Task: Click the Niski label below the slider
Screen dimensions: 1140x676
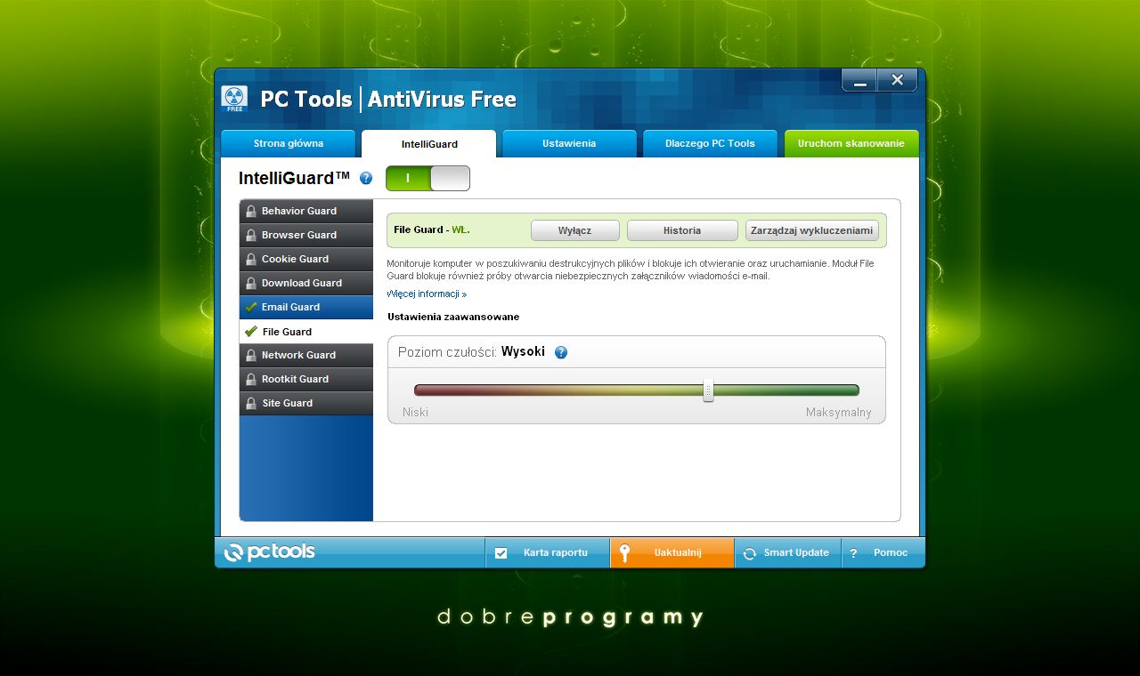Action: tap(415, 413)
